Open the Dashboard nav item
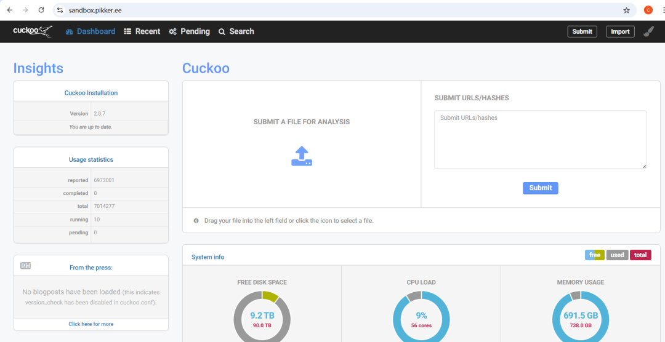This screenshot has height=342, width=665. [91, 31]
